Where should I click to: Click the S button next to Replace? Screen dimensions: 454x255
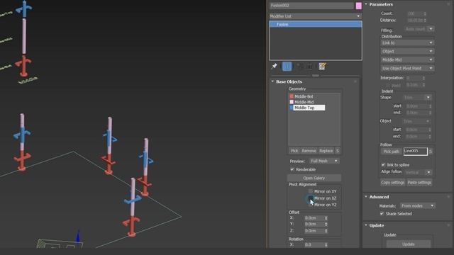pos(338,151)
